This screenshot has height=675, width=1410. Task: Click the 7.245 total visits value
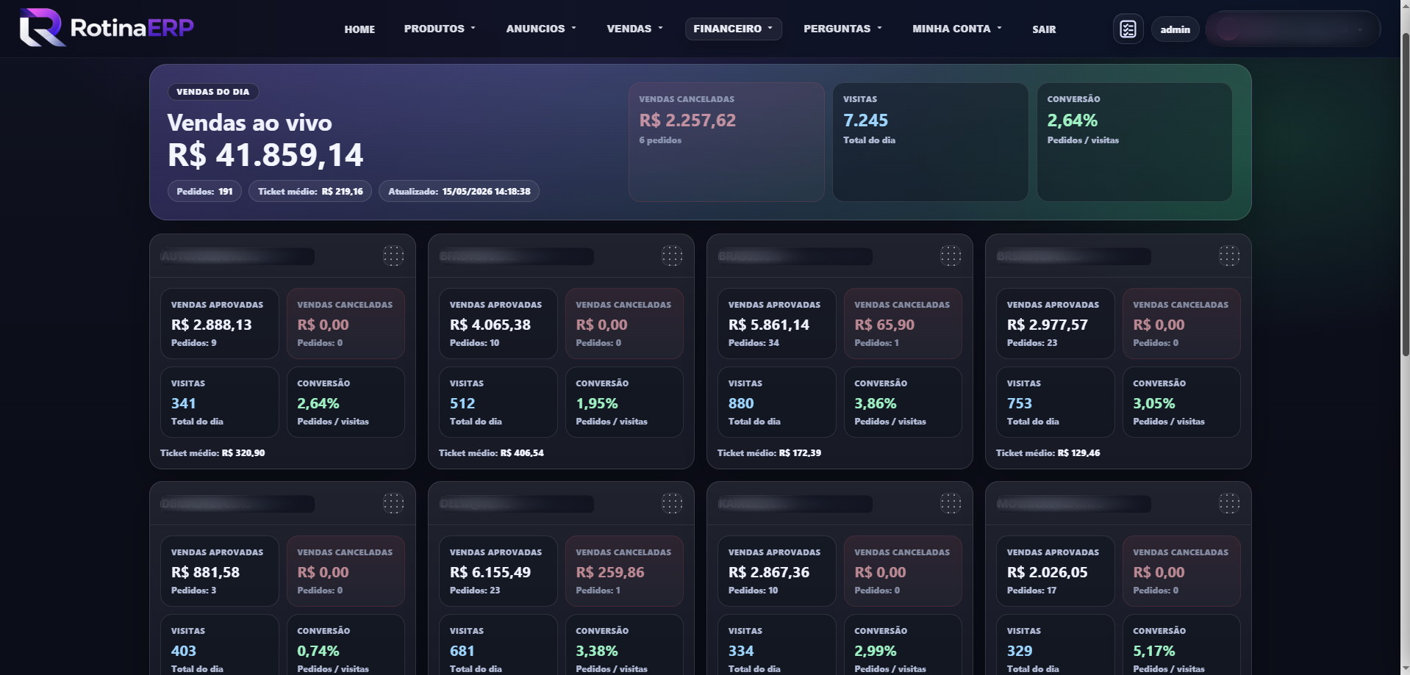coord(865,120)
